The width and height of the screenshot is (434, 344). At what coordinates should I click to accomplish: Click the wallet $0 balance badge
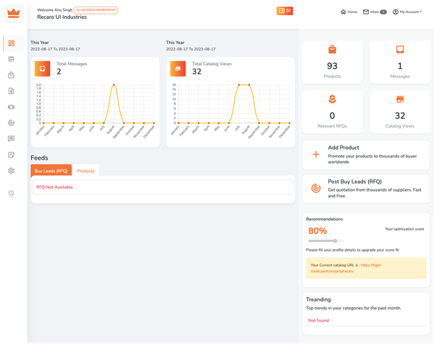tap(284, 11)
